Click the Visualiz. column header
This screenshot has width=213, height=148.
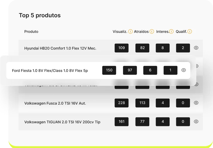tap(120, 32)
